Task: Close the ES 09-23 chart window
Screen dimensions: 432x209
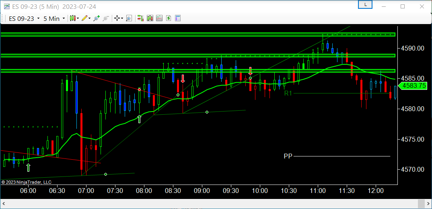Action: coord(422,6)
